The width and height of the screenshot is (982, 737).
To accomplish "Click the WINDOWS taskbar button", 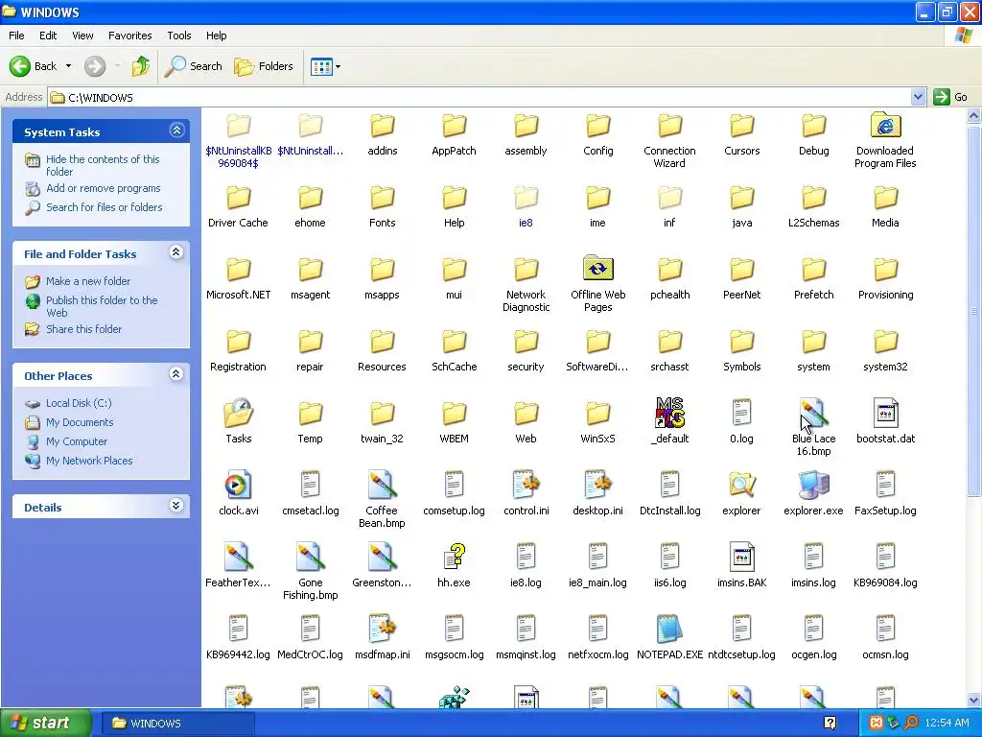I will coord(177,724).
